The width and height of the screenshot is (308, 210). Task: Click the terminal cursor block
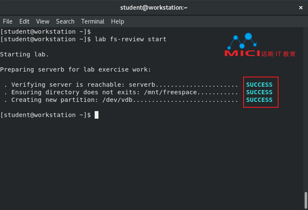[x=96, y=115]
